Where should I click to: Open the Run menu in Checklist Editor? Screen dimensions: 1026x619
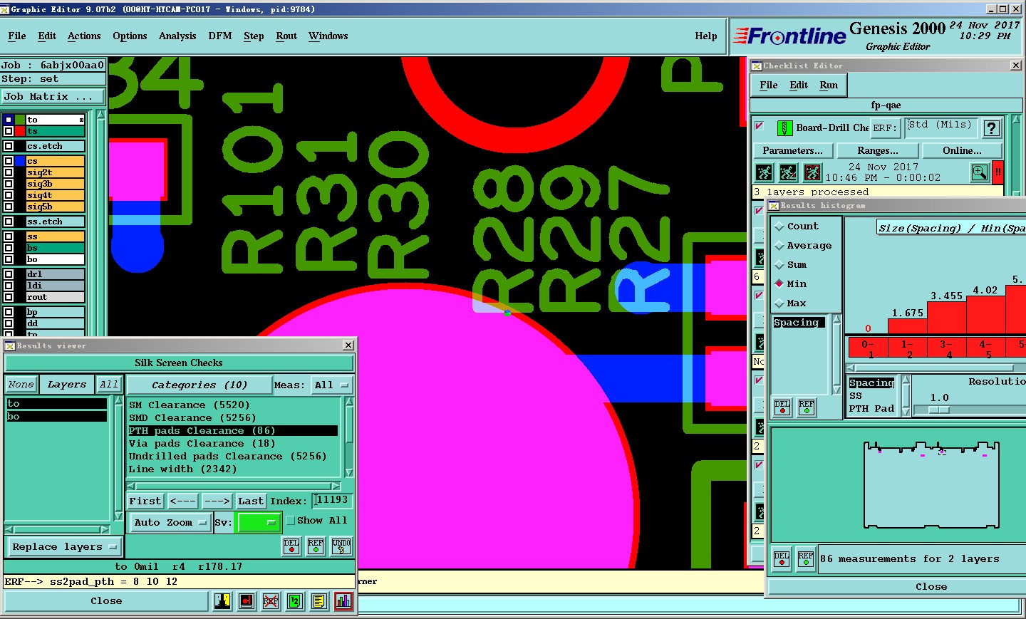(x=829, y=85)
